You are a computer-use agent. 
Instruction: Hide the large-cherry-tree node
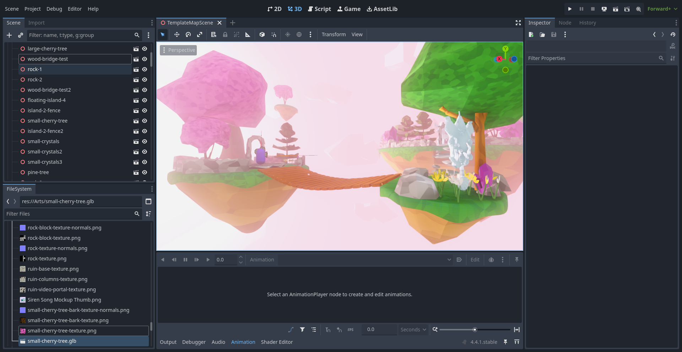coord(145,49)
